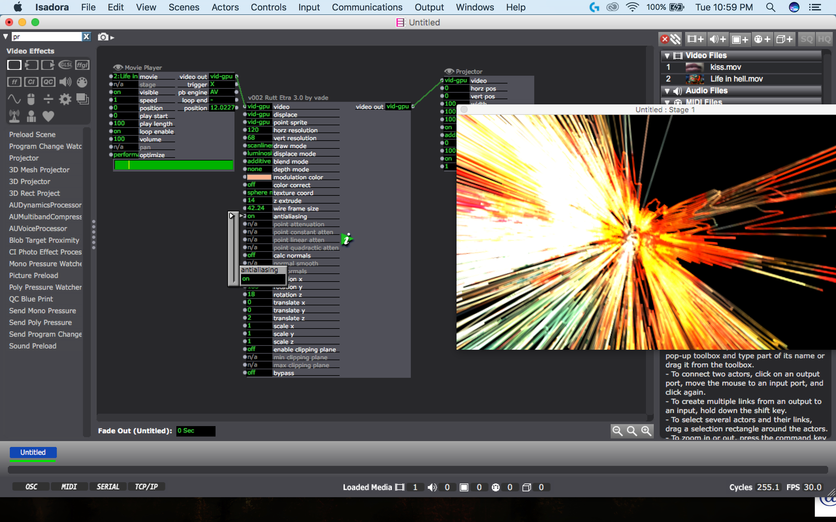This screenshot has width=836, height=522.
Task: Collapse the MIDI Files media group
Action: click(667, 102)
